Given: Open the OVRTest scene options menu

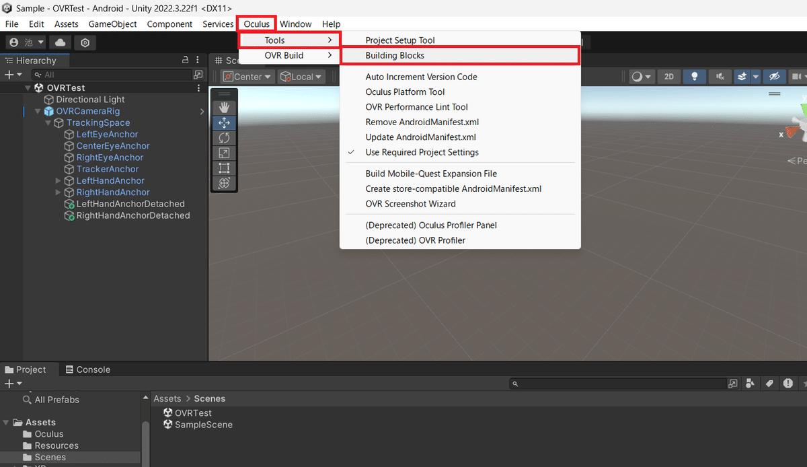Looking at the screenshot, I should [198, 88].
